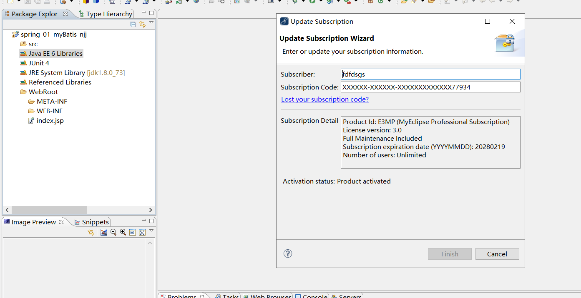The height and width of the screenshot is (298, 581).
Task: Select Referenced Libraries node
Action: tap(60, 82)
